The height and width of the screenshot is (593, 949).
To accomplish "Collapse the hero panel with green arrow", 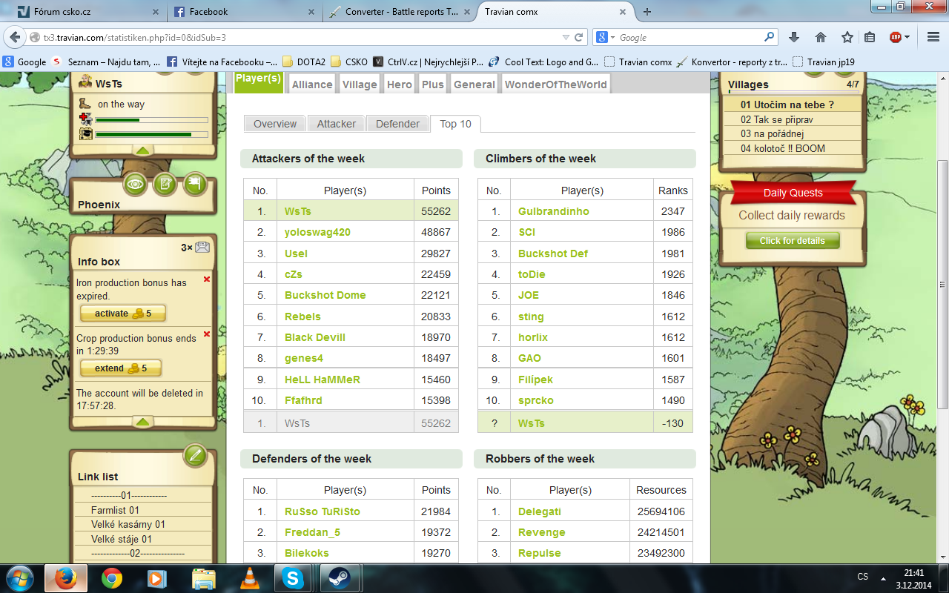I will click(143, 150).
